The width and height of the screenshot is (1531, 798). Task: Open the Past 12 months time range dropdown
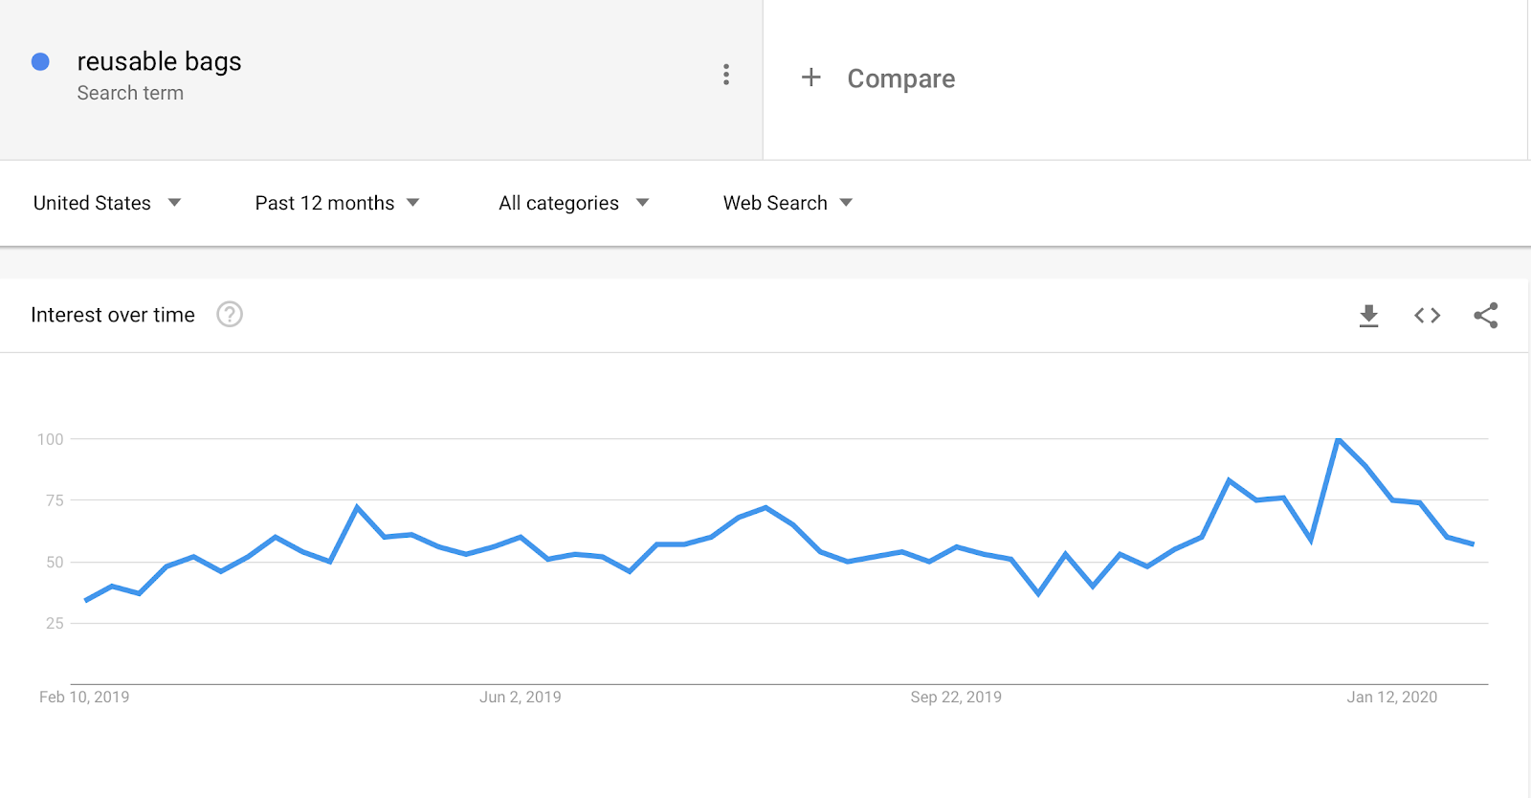[x=337, y=203]
